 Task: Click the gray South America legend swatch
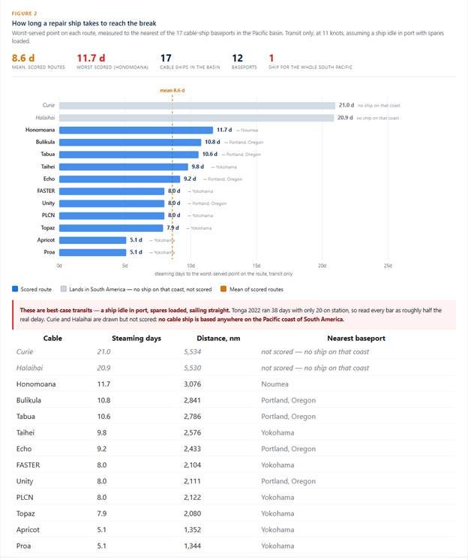[x=64, y=289]
